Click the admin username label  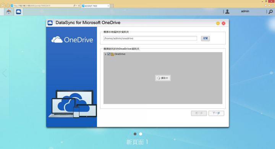tap(245, 11)
